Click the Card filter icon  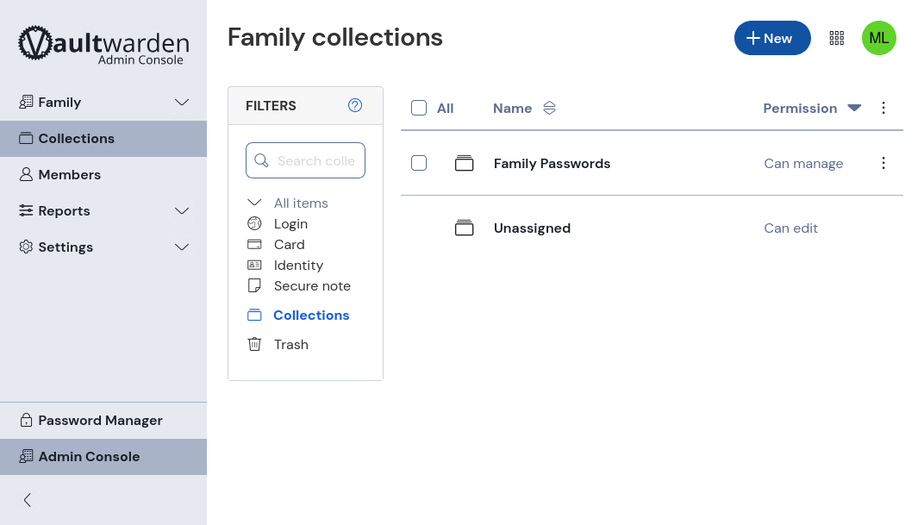[x=254, y=244]
